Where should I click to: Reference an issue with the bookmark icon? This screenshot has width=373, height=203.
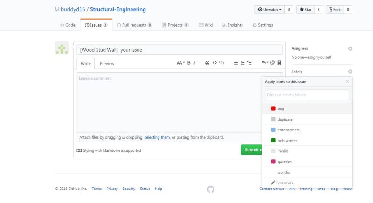pyautogui.click(x=279, y=62)
